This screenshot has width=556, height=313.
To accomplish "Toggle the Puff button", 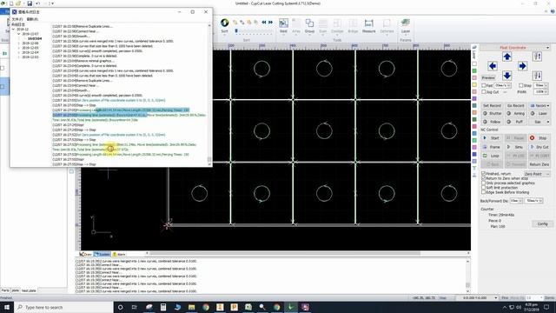I will click(515, 122).
